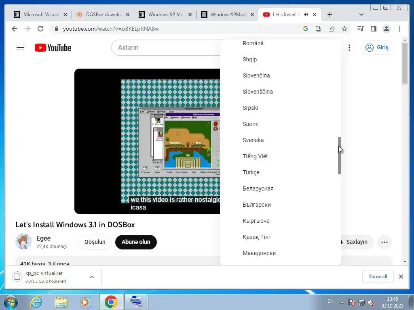Open the more actions button beside Saxlayın
Viewport: 414px width, 310px height.
tap(384, 242)
